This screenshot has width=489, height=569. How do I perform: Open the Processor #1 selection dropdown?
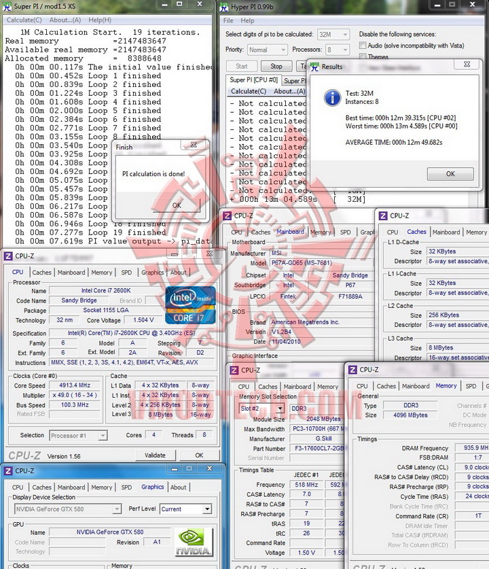click(x=78, y=436)
